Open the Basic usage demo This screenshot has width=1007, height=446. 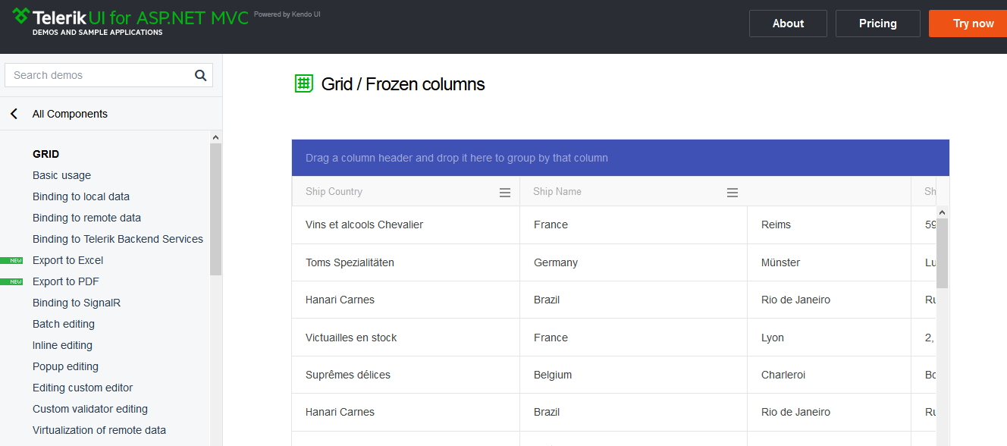point(61,175)
